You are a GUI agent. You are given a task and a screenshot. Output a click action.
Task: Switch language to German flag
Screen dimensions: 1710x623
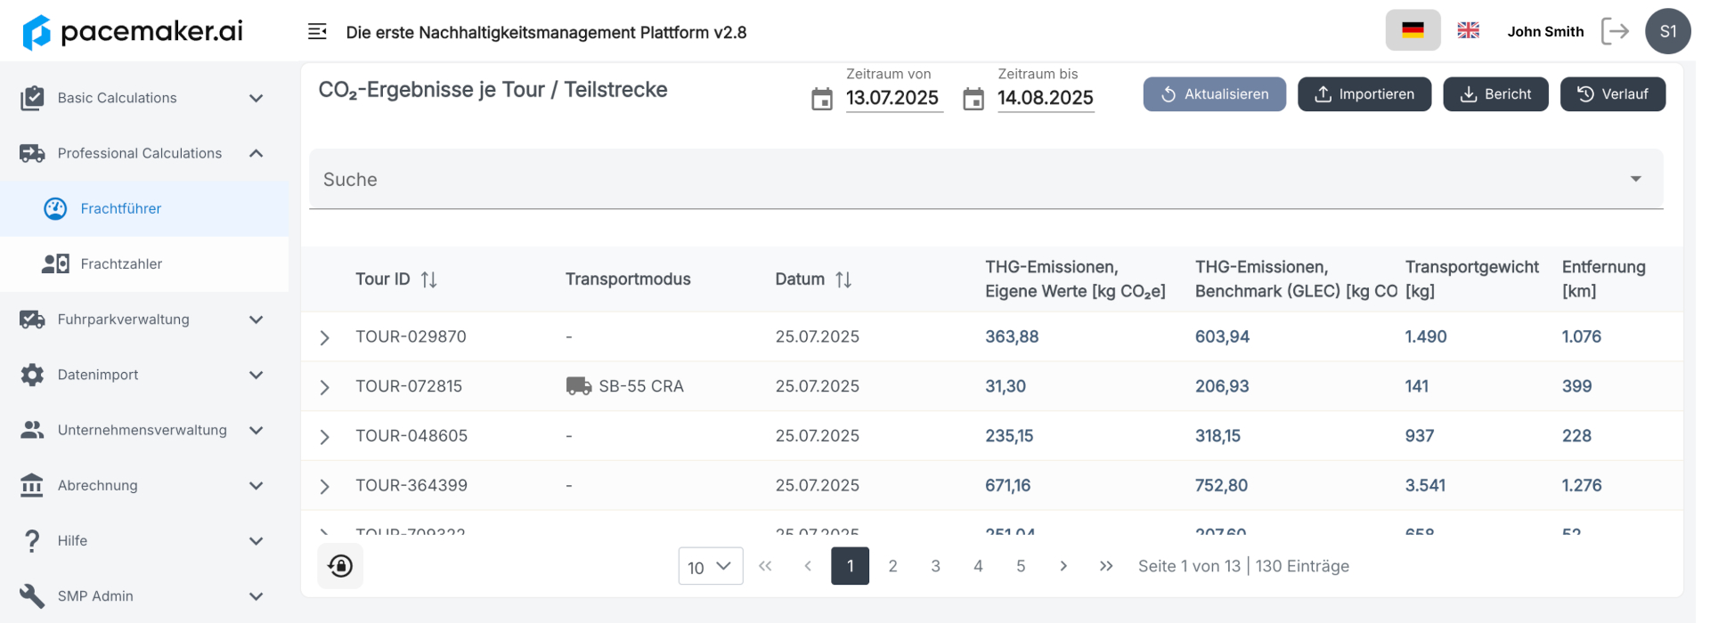1413,31
